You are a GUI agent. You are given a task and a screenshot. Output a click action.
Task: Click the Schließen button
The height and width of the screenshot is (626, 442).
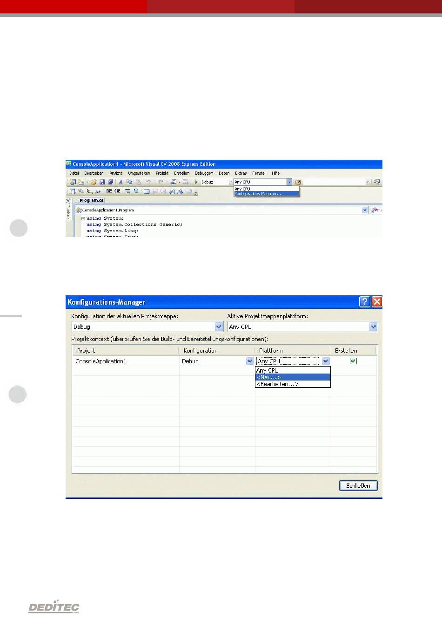[x=358, y=486]
